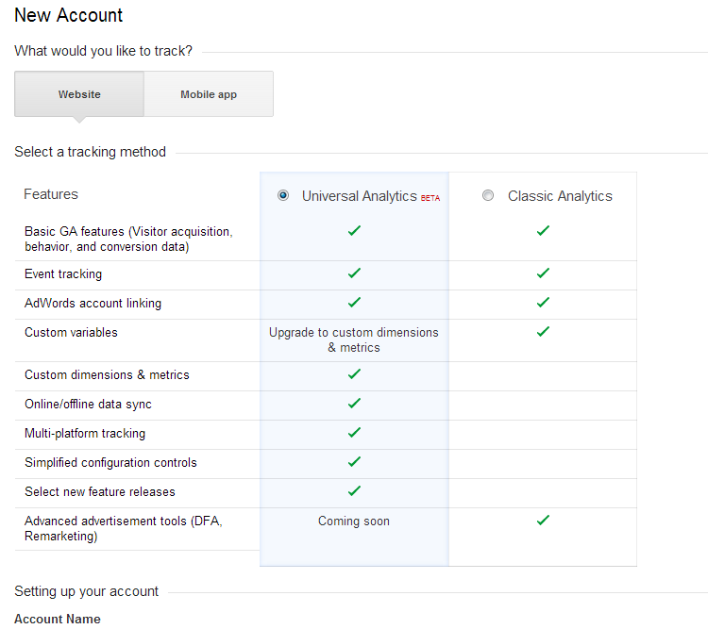Image resolution: width=708 pixels, height=629 pixels.
Task: Click checkmark for Online/offline data sync
Action: (354, 404)
